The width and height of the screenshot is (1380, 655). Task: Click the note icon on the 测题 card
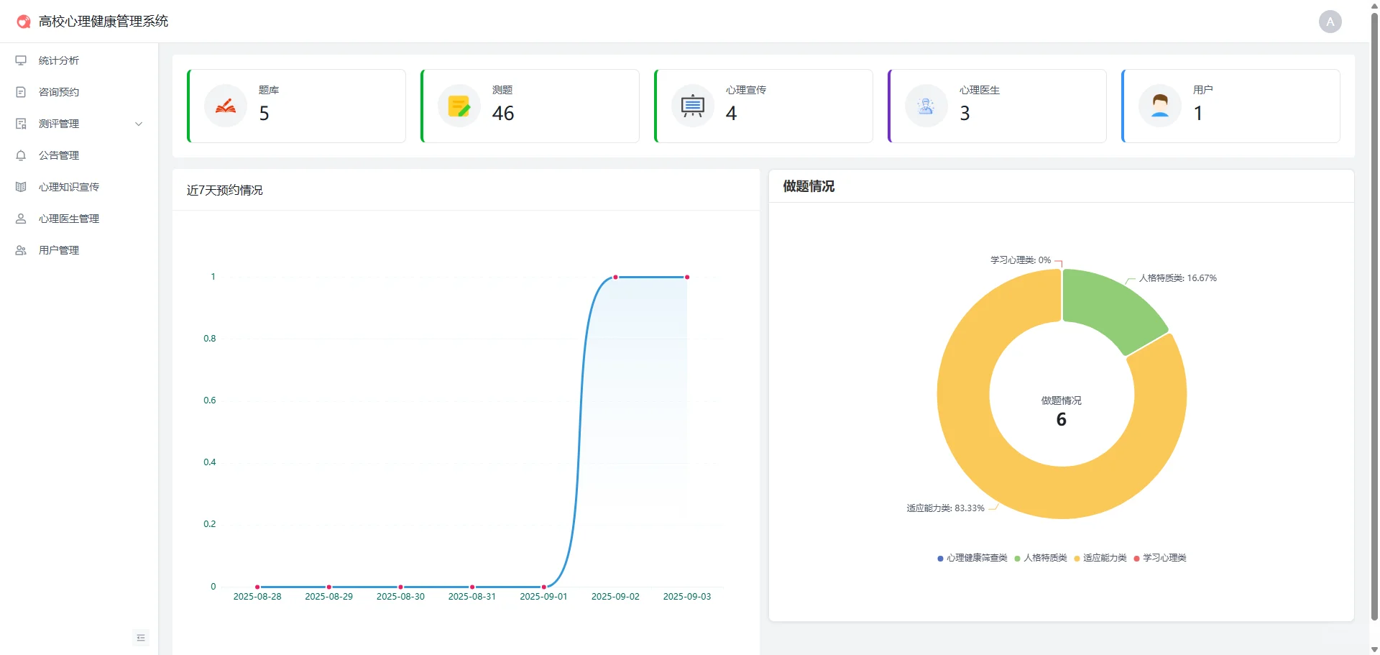pos(459,105)
